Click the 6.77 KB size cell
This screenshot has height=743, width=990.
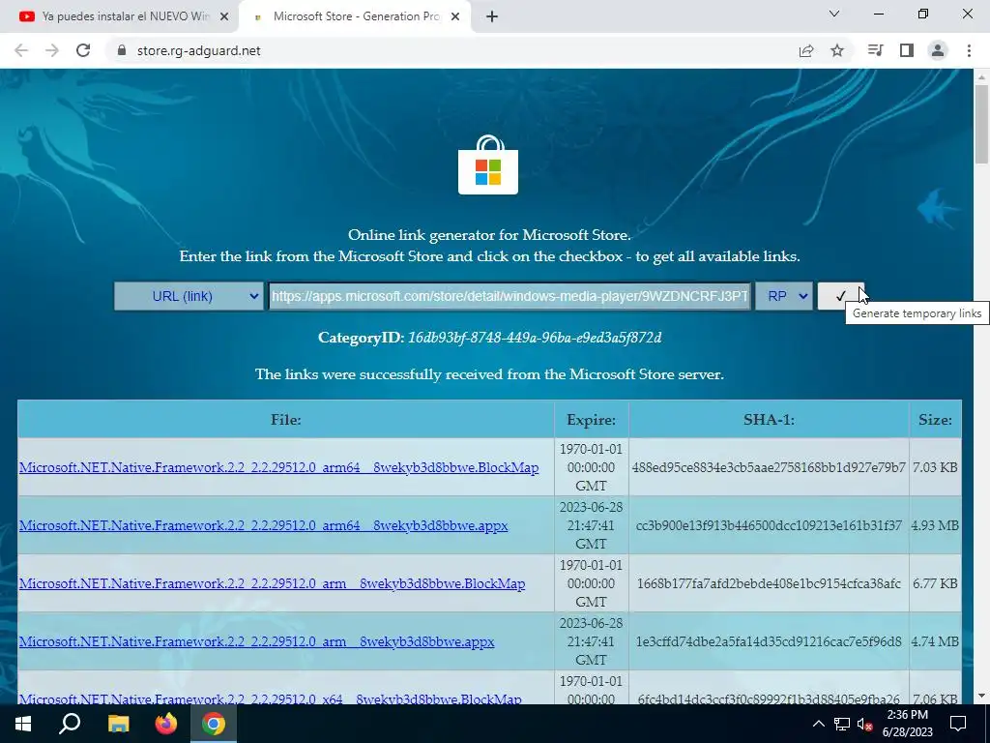click(x=935, y=583)
